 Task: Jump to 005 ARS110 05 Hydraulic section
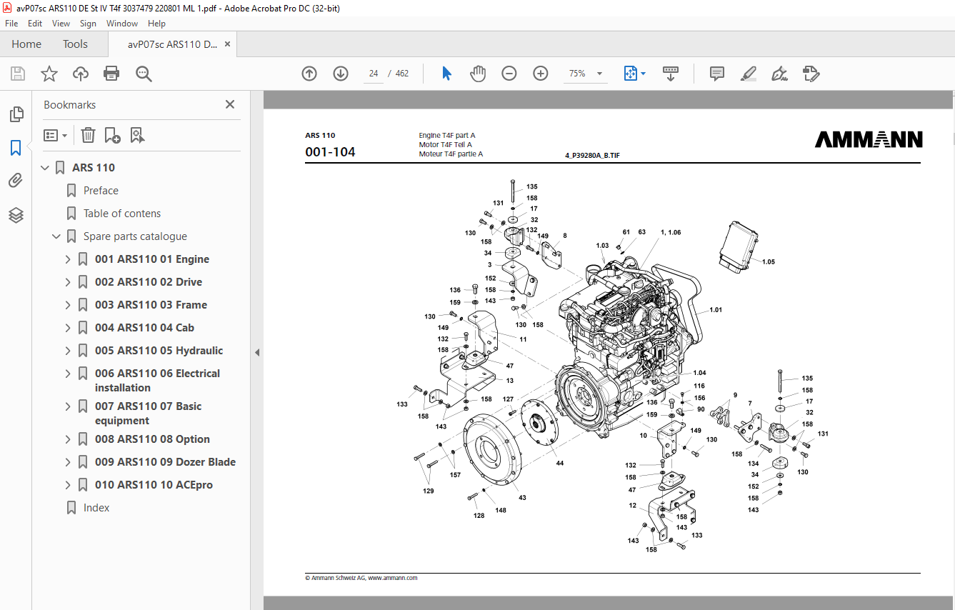pyautogui.click(x=159, y=351)
